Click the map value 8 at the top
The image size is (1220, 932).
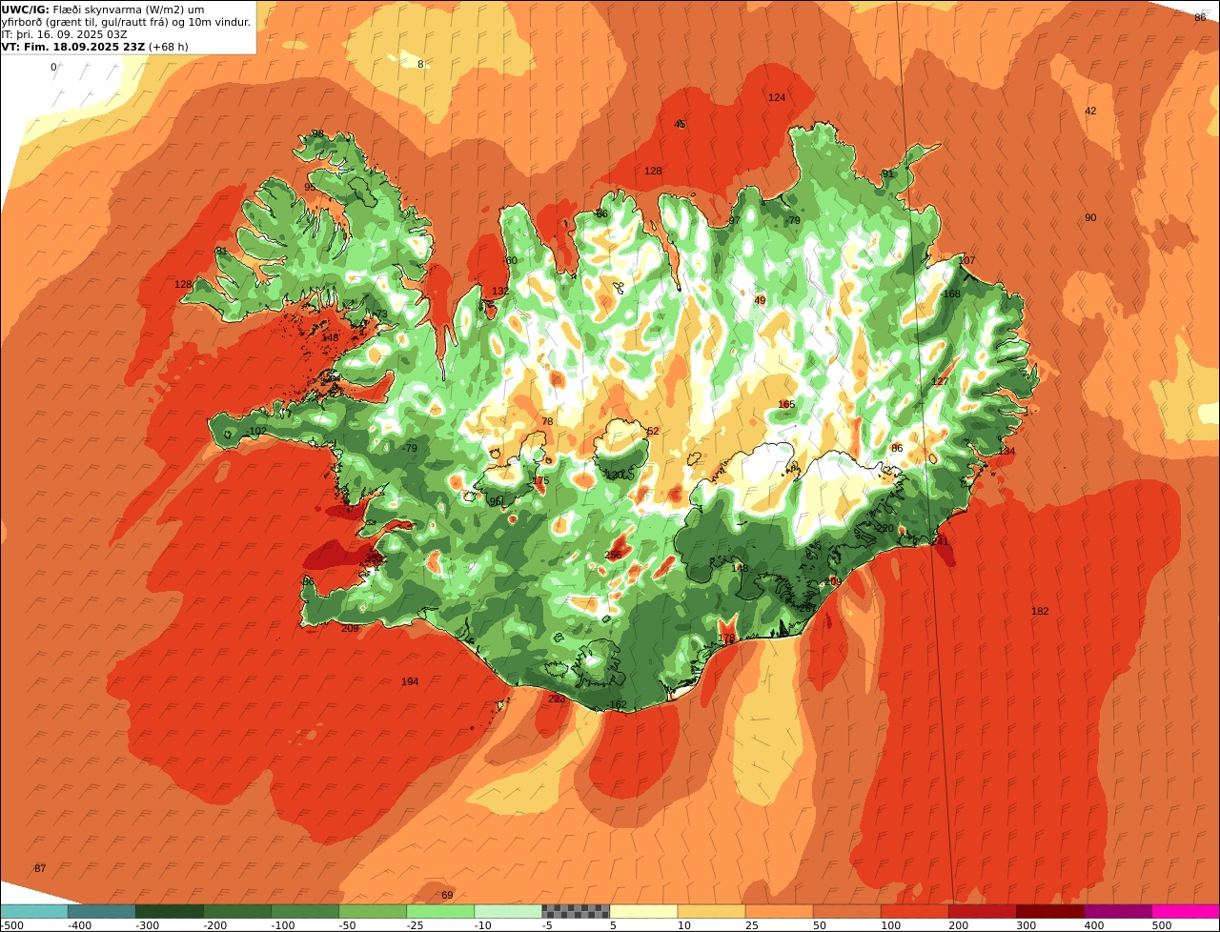[x=420, y=65]
